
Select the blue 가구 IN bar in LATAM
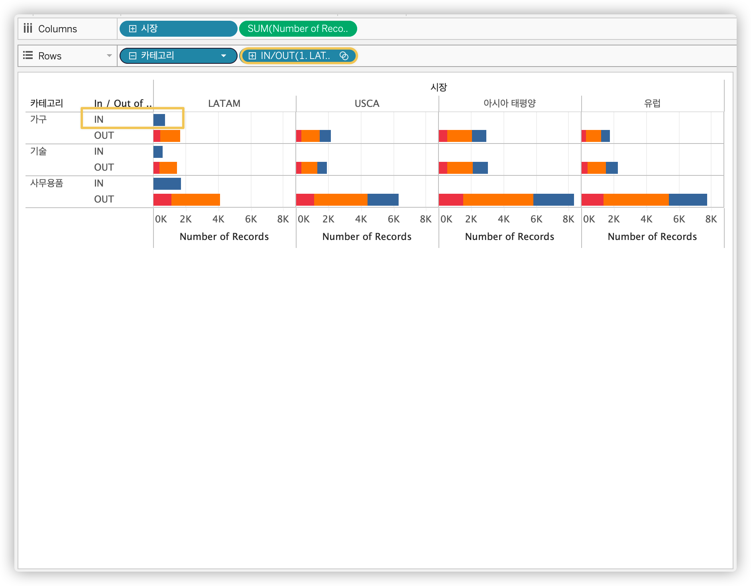point(159,120)
